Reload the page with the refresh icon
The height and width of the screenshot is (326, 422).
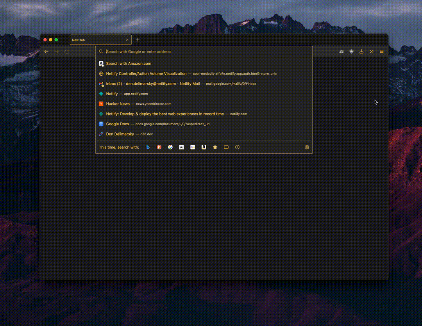[x=66, y=52]
